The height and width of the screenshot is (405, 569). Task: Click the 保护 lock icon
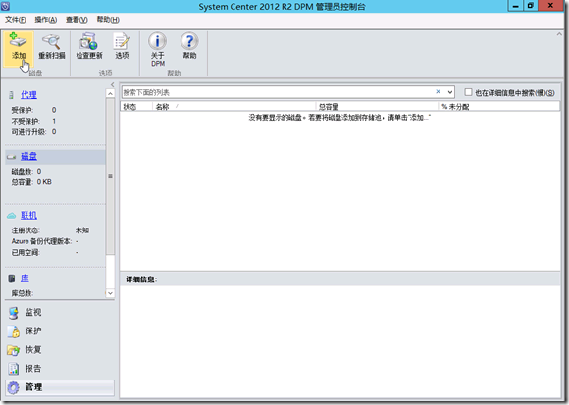(14, 331)
